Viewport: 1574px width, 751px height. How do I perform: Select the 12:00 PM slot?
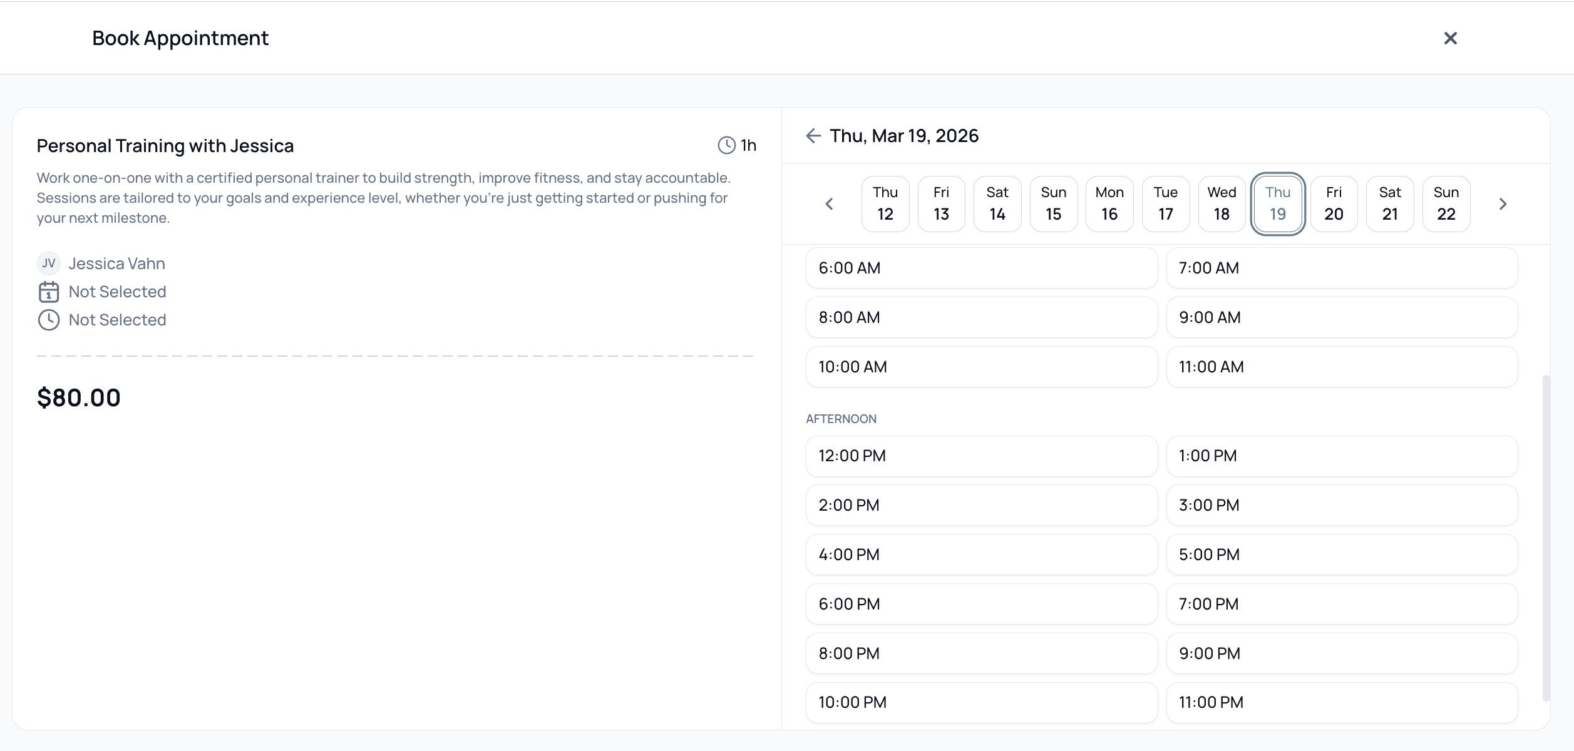coord(981,456)
